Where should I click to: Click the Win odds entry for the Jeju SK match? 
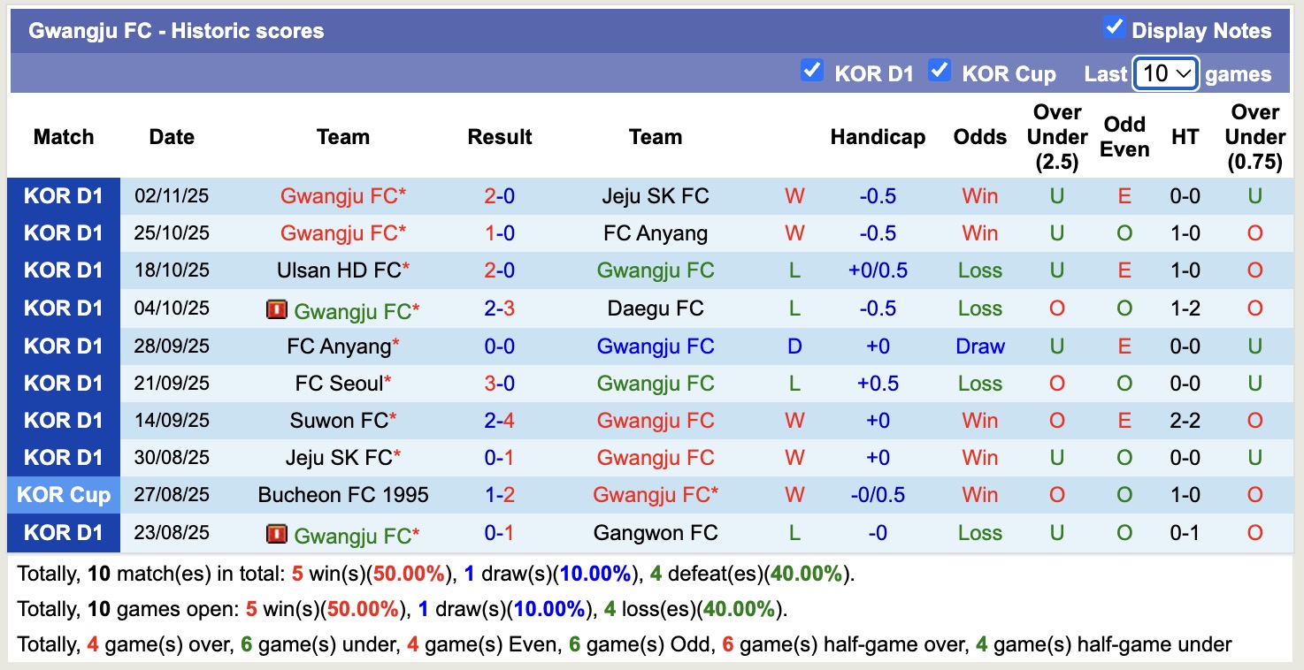tap(979, 196)
